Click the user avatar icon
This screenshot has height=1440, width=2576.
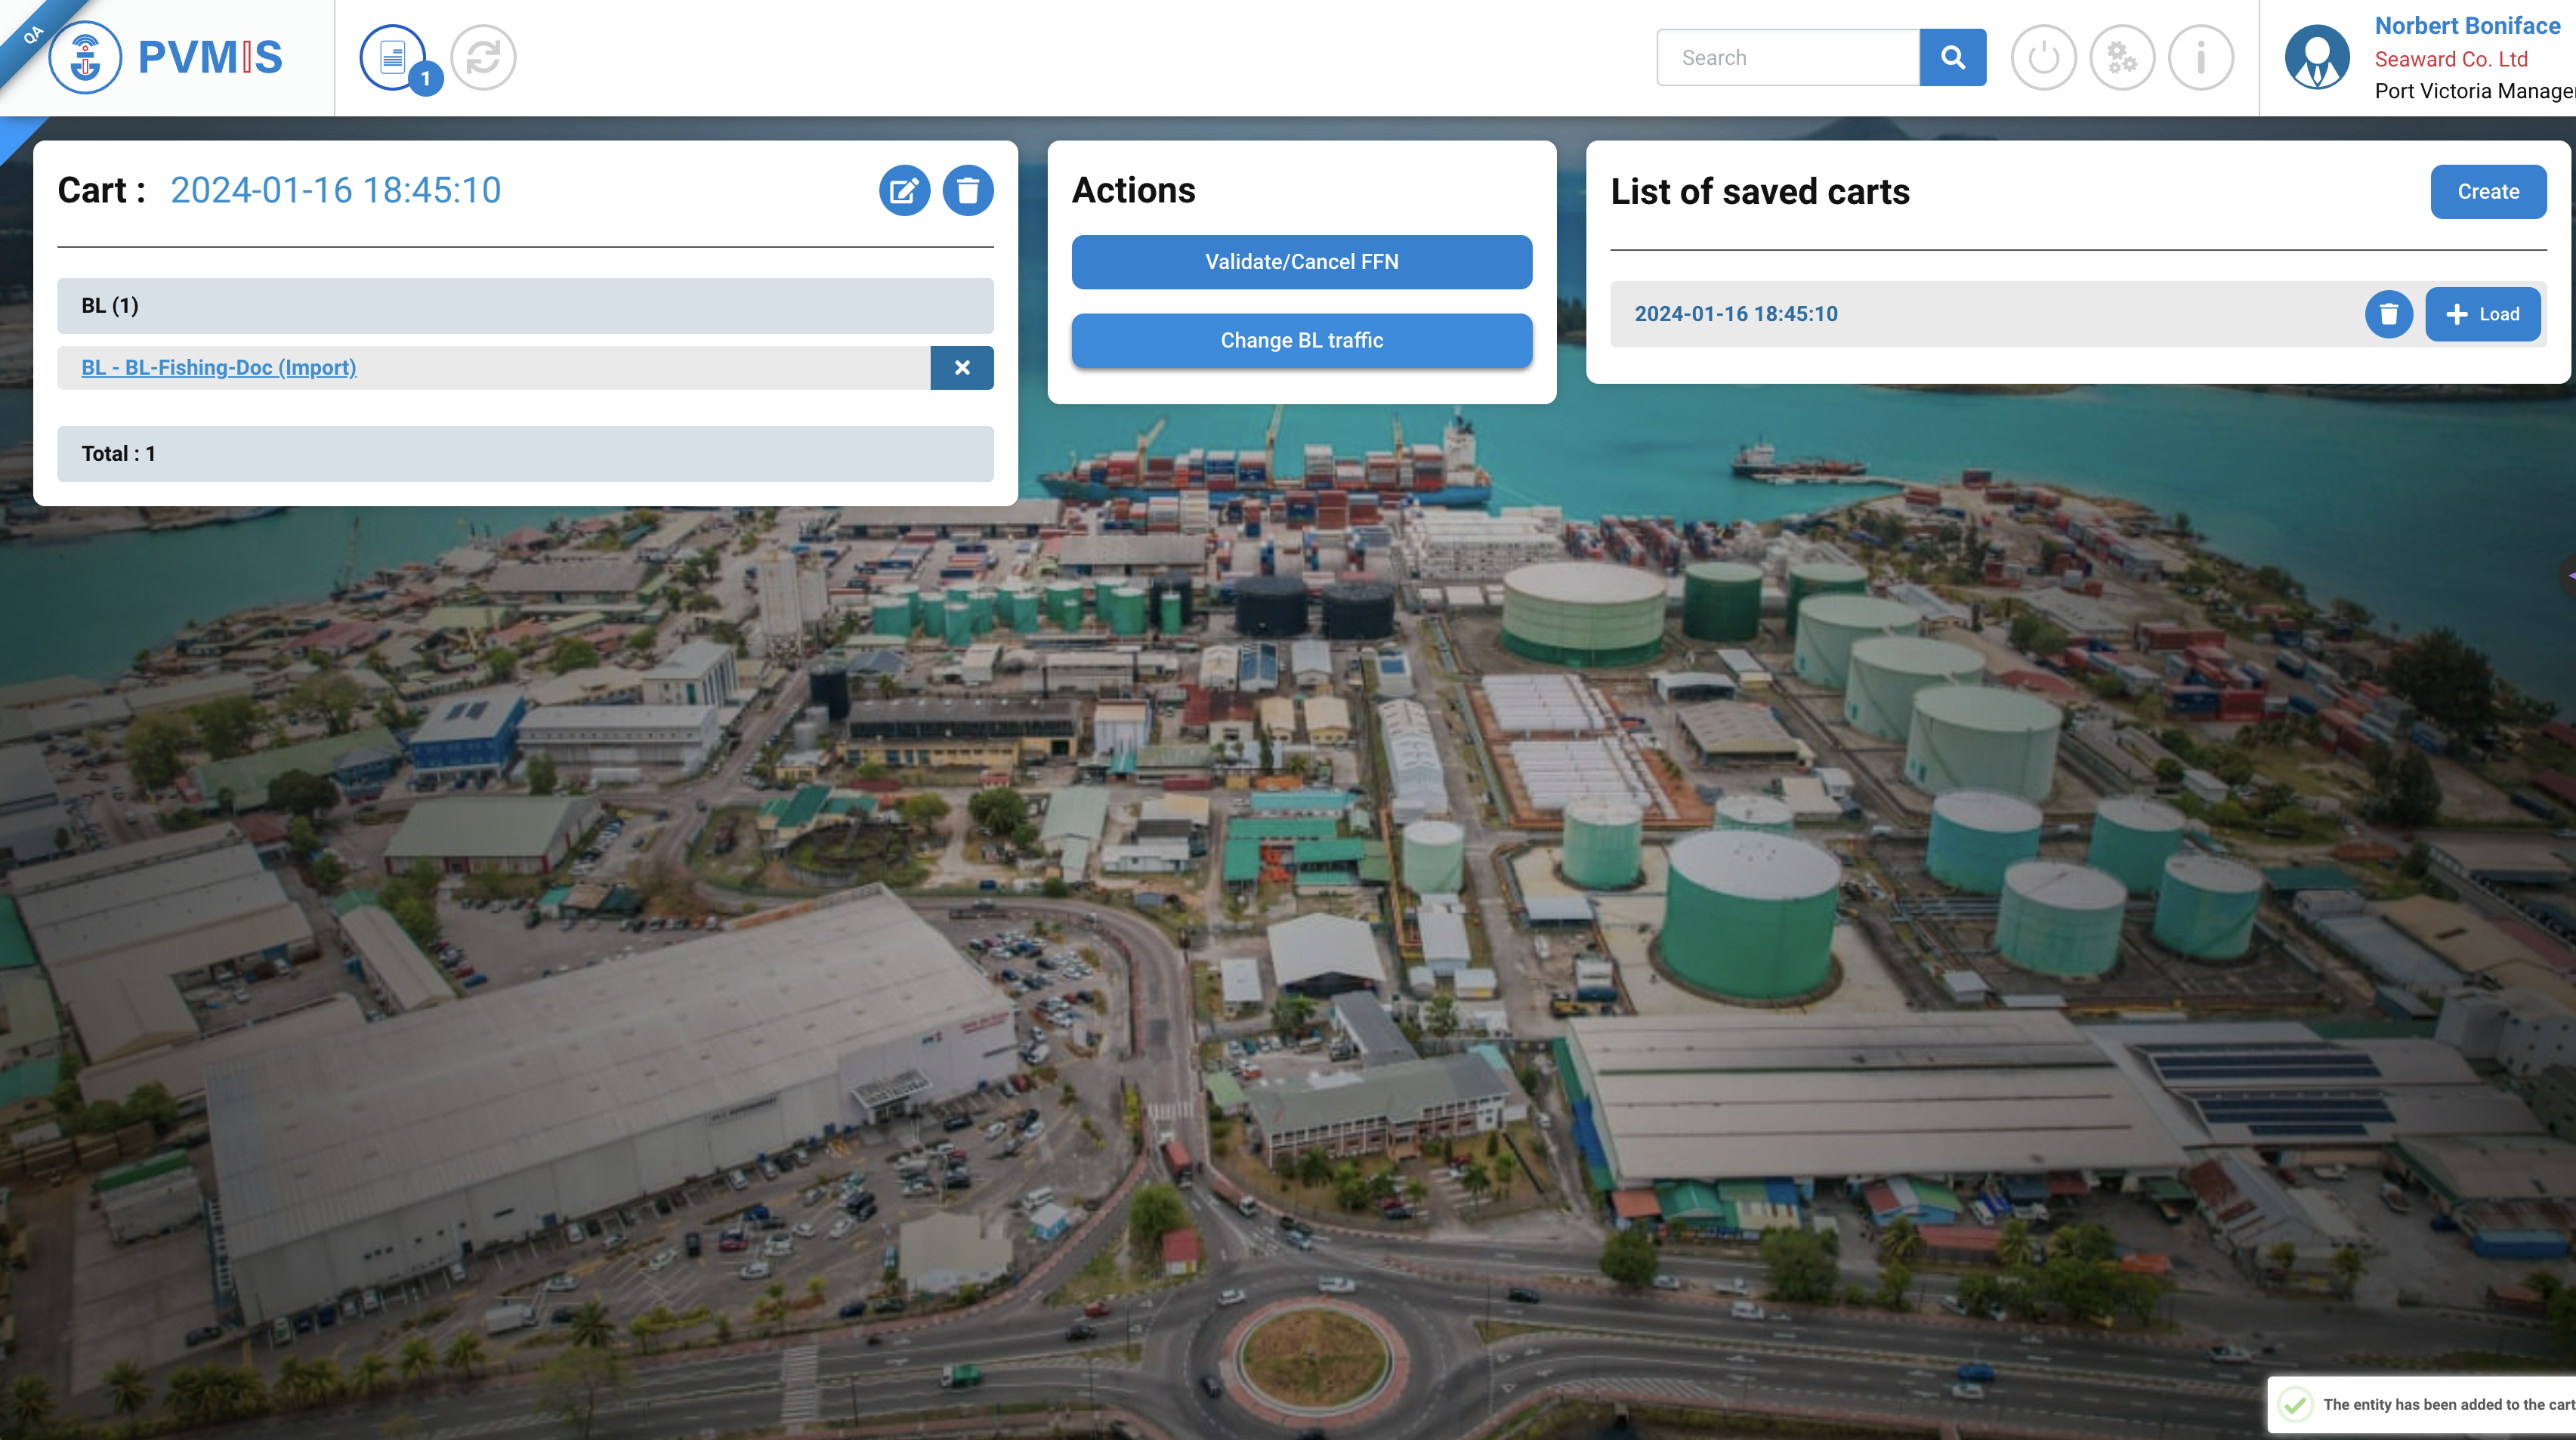[2317, 58]
